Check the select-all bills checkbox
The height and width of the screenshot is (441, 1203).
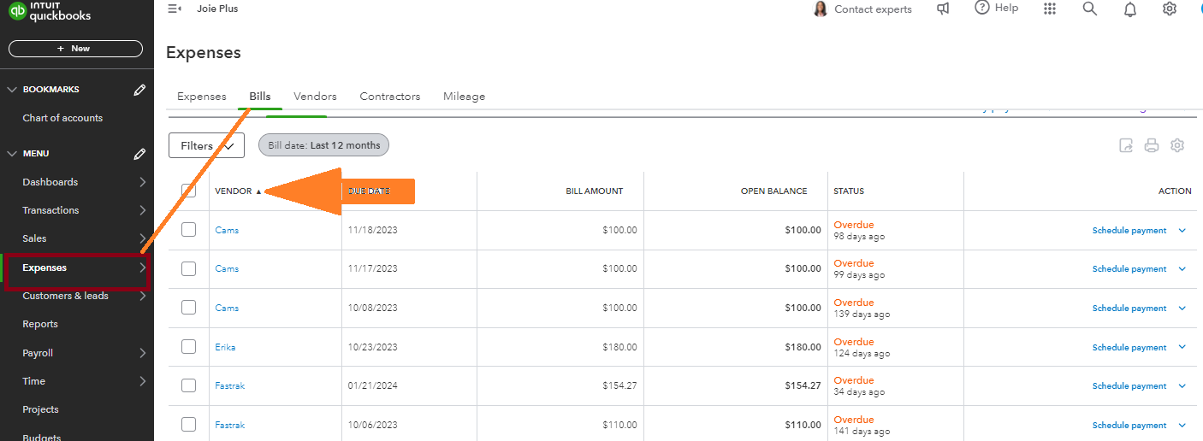click(x=189, y=191)
